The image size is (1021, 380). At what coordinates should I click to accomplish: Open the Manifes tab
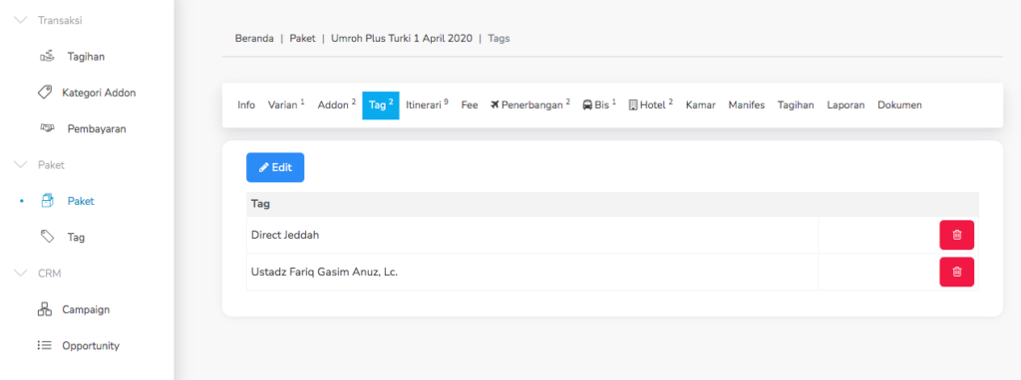tap(746, 104)
